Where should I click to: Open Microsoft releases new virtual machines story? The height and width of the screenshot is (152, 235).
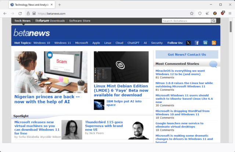point(37,127)
